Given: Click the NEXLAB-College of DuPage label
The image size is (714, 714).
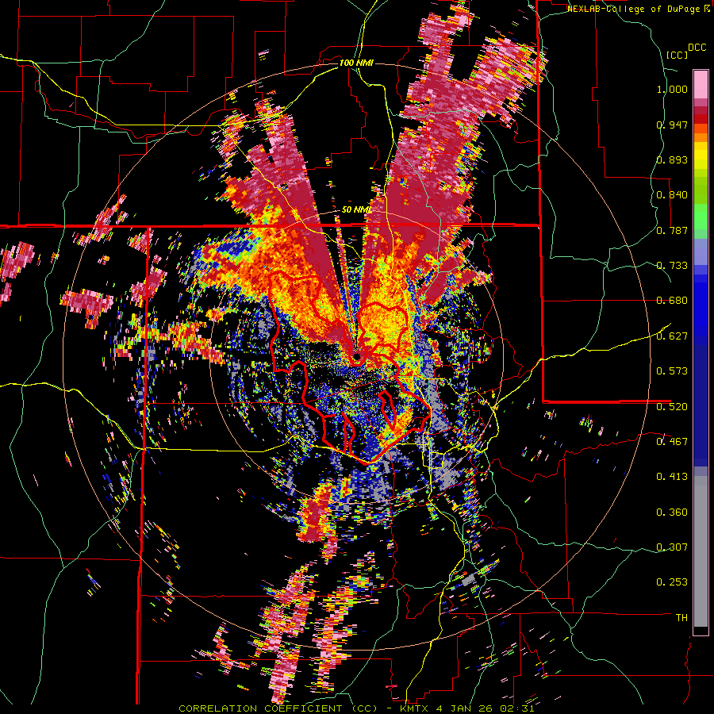Looking at the screenshot, I should [635, 9].
